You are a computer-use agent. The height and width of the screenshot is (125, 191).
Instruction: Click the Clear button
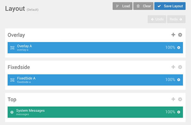(x=143, y=6)
